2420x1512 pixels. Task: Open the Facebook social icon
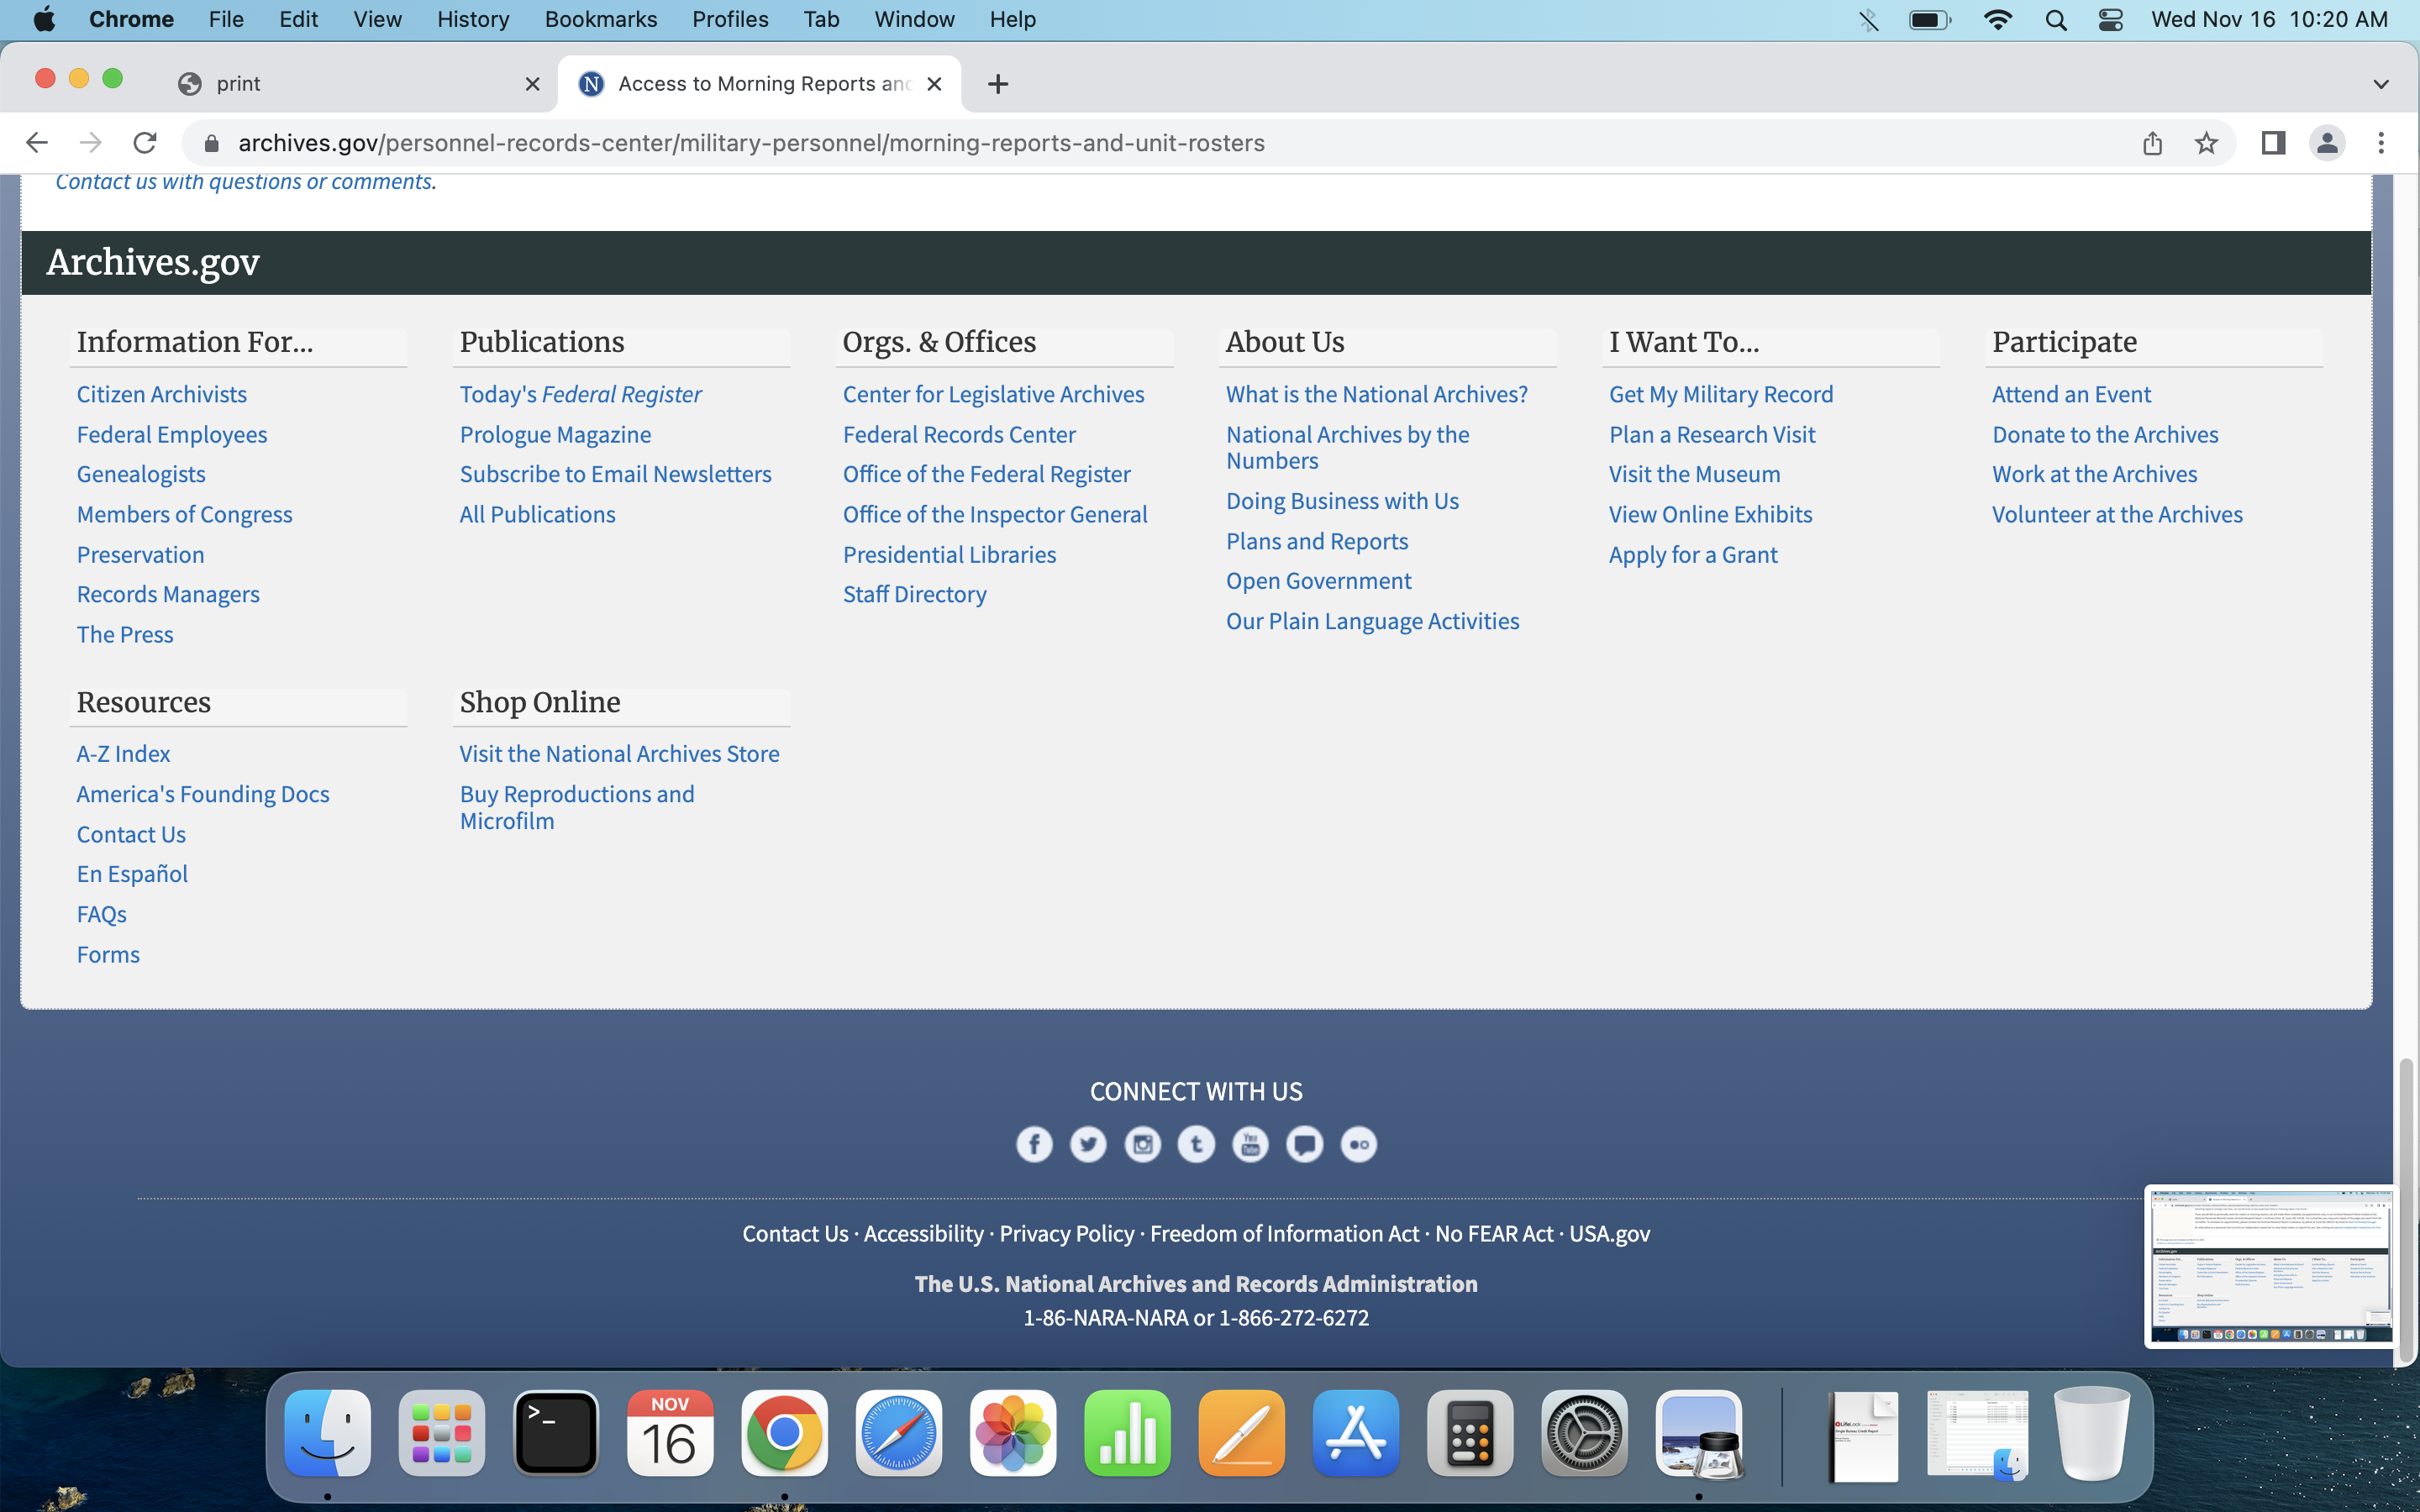pyautogui.click(x=1034, y=1144)
